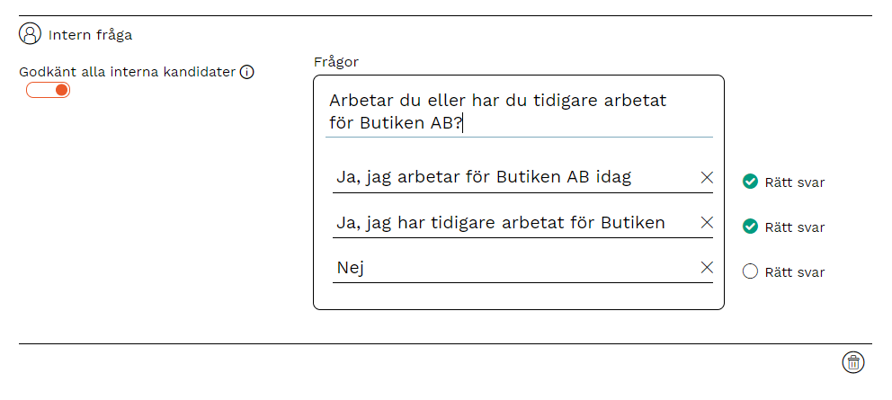Uncheck the green checkmark for the second answer
The width and height of the screenshot is (892, 400).
pos(750,227)
